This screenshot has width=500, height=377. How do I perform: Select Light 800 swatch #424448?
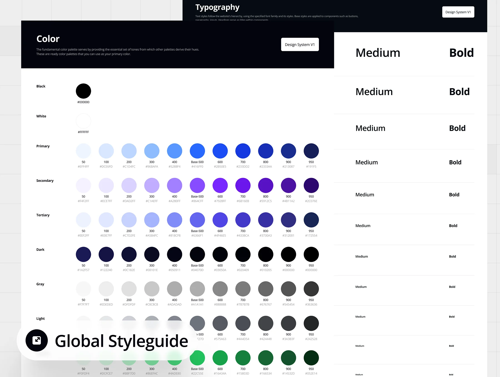pos(266,323)
